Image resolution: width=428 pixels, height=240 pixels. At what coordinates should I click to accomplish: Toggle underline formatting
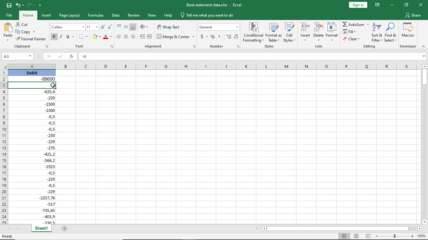pyautogui.click(x=68, y=37)
